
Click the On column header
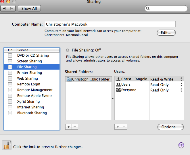click(x=10, y=50)
